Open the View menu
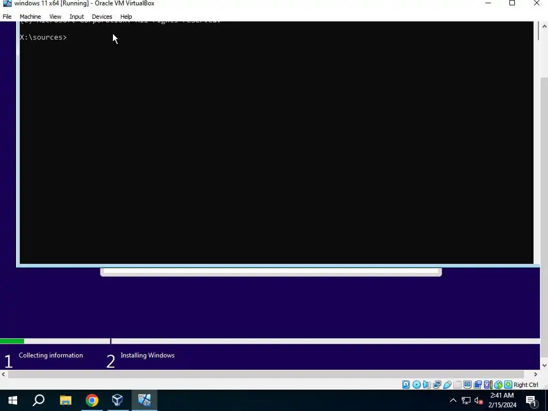Image resolution: width=548 pixels, height=411 pixels. click(x=55, y=17)
